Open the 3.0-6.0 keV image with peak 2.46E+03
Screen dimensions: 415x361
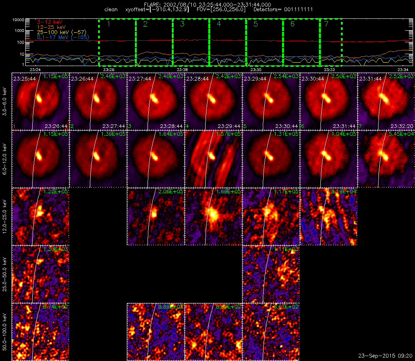point(98,101)
